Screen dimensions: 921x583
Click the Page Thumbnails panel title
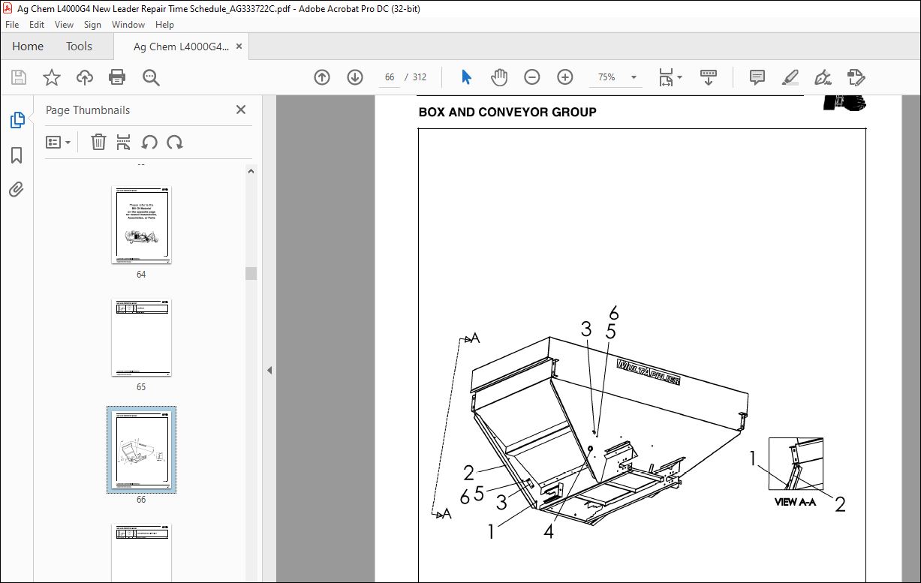(88, 110)
